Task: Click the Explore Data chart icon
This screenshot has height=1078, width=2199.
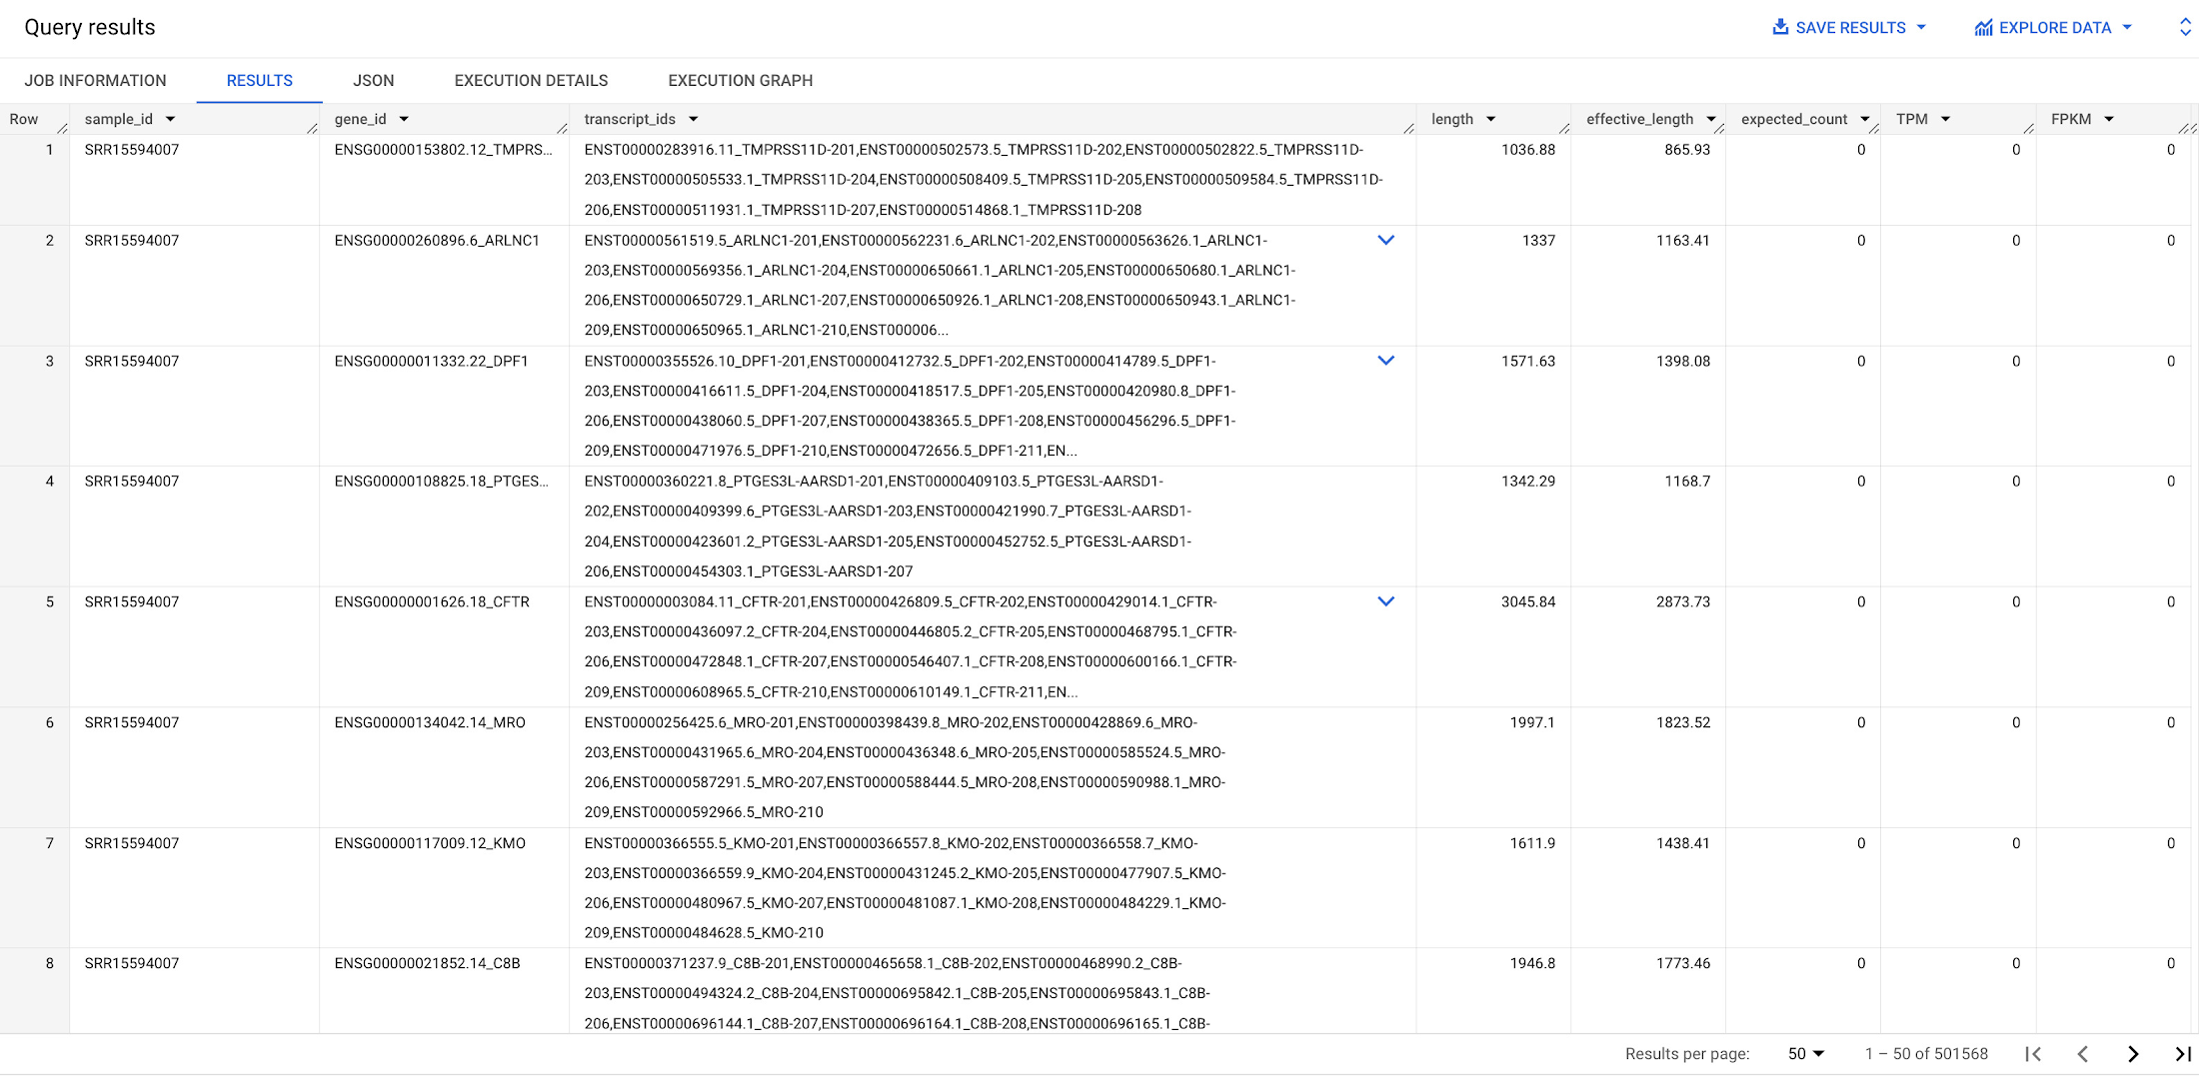Action: pos(1983,27)
